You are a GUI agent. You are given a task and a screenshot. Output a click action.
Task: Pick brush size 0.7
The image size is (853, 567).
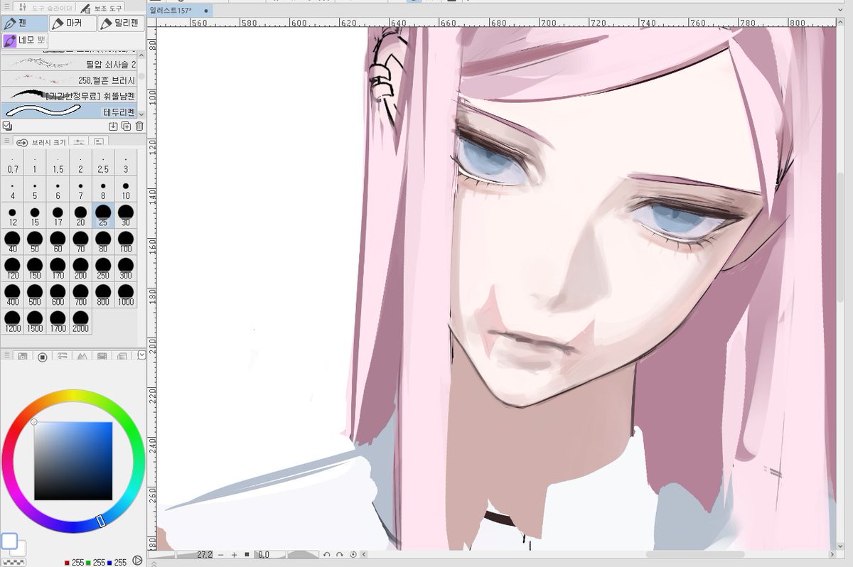[12, 163]
